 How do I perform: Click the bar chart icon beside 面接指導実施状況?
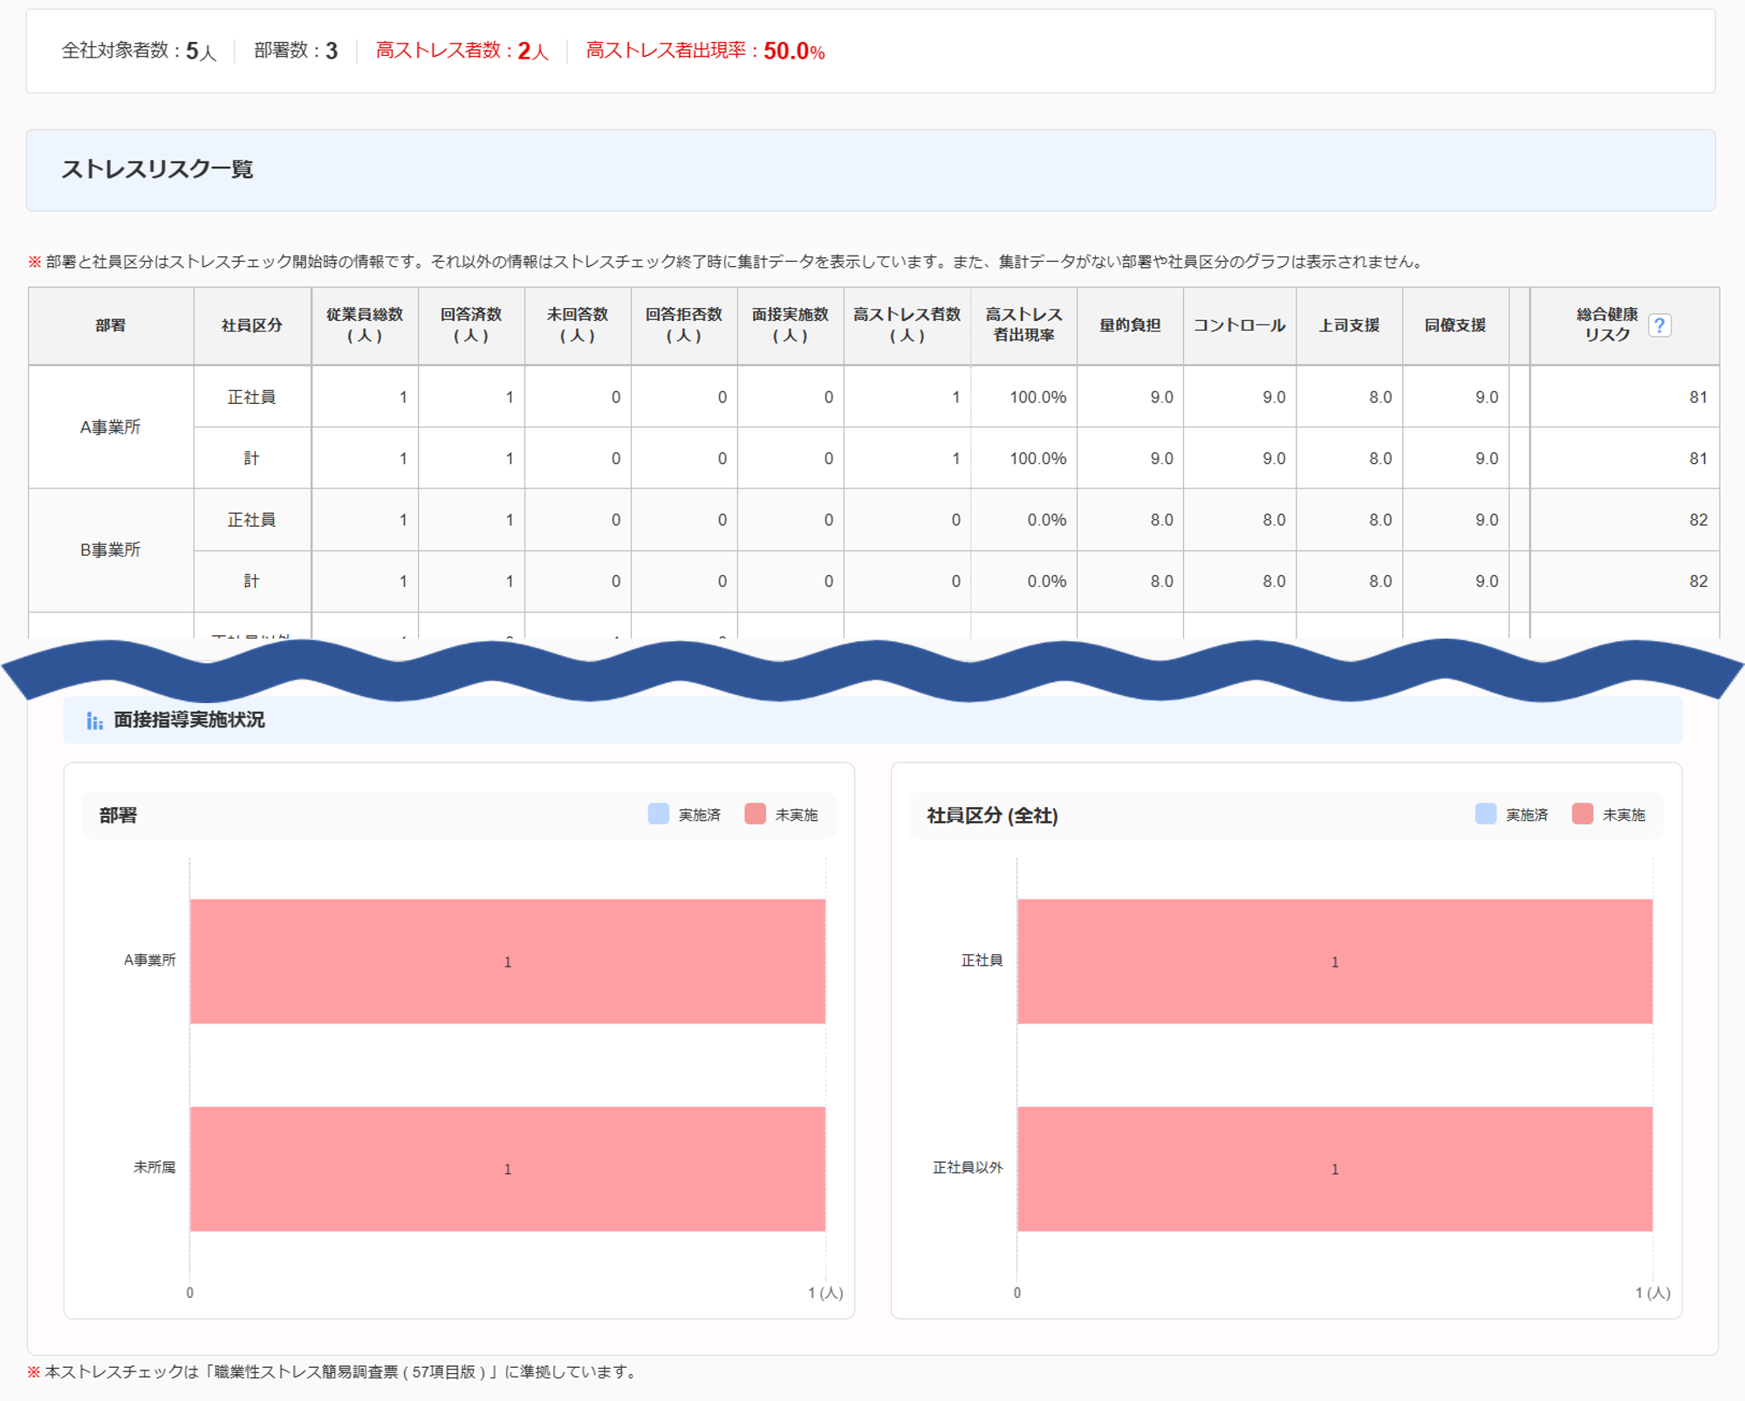pyautogui.click(x=94, y=721)
